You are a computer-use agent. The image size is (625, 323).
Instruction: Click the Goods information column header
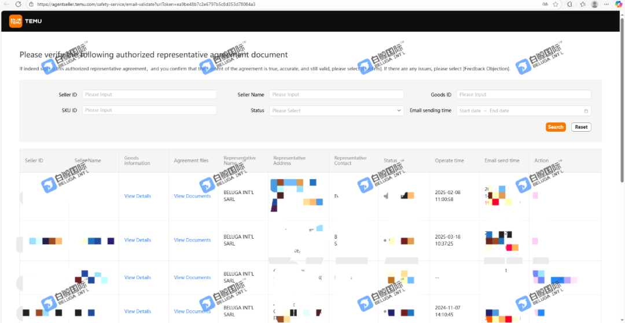pyautogui.click(x=137, y=161)
